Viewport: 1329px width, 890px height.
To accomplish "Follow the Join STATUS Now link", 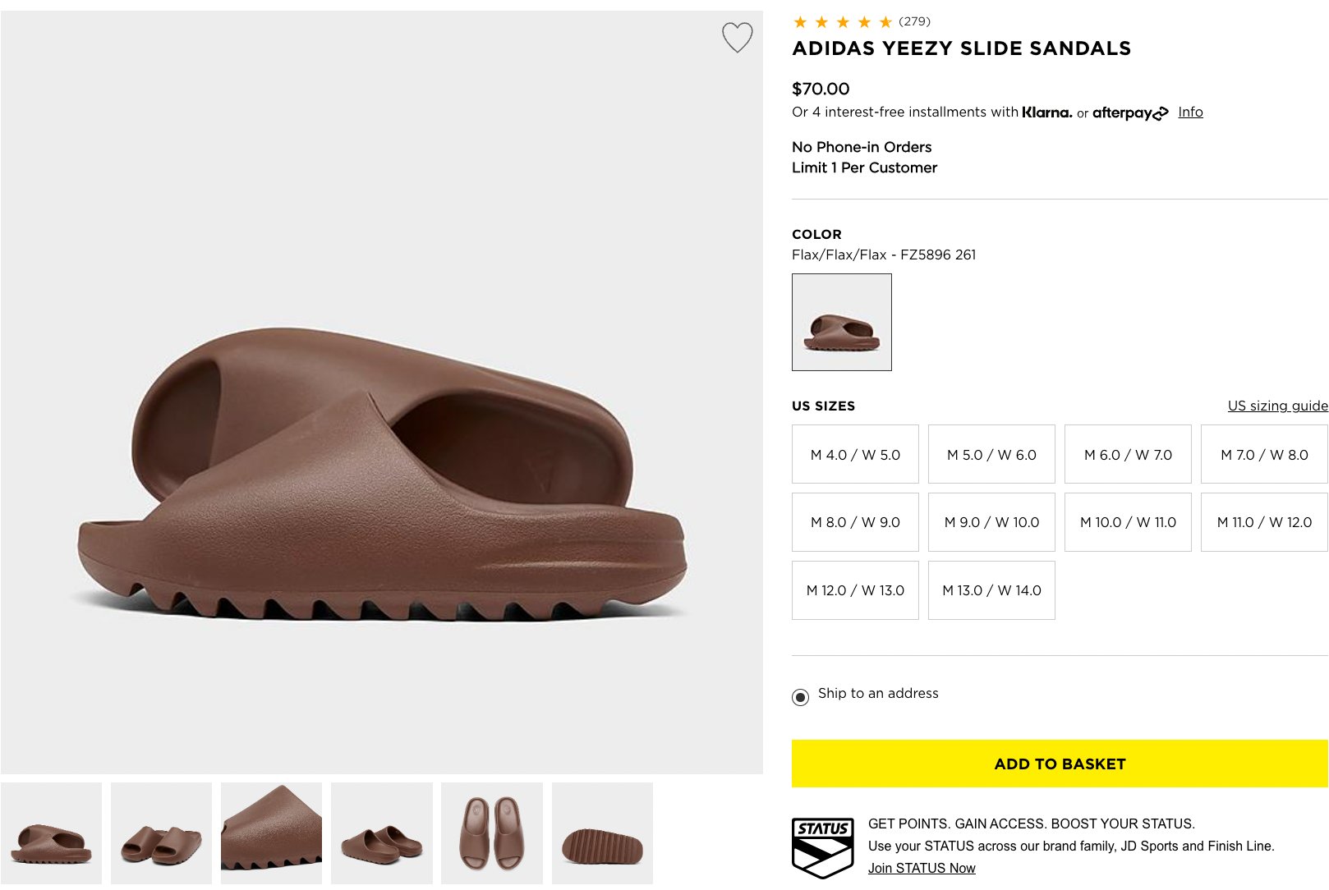I will tap(922, 868).
